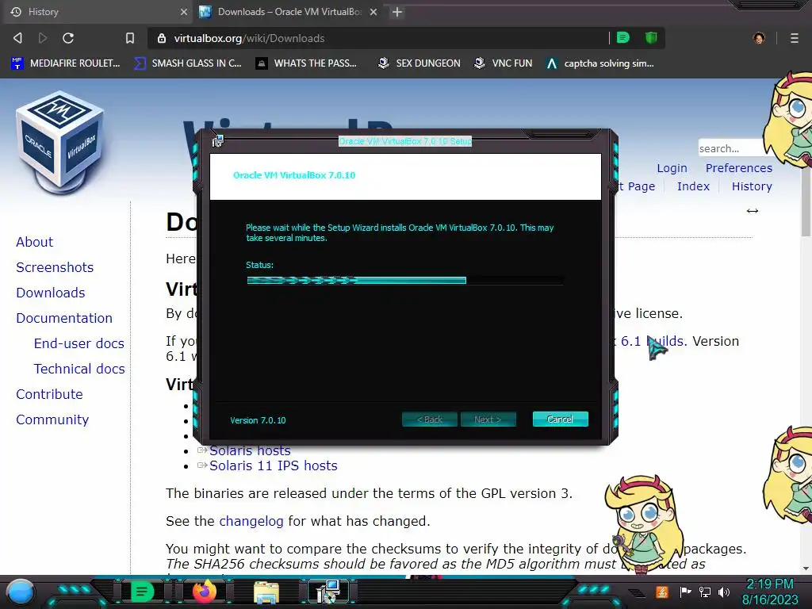Open Community in the sidebar

[52, 419]
